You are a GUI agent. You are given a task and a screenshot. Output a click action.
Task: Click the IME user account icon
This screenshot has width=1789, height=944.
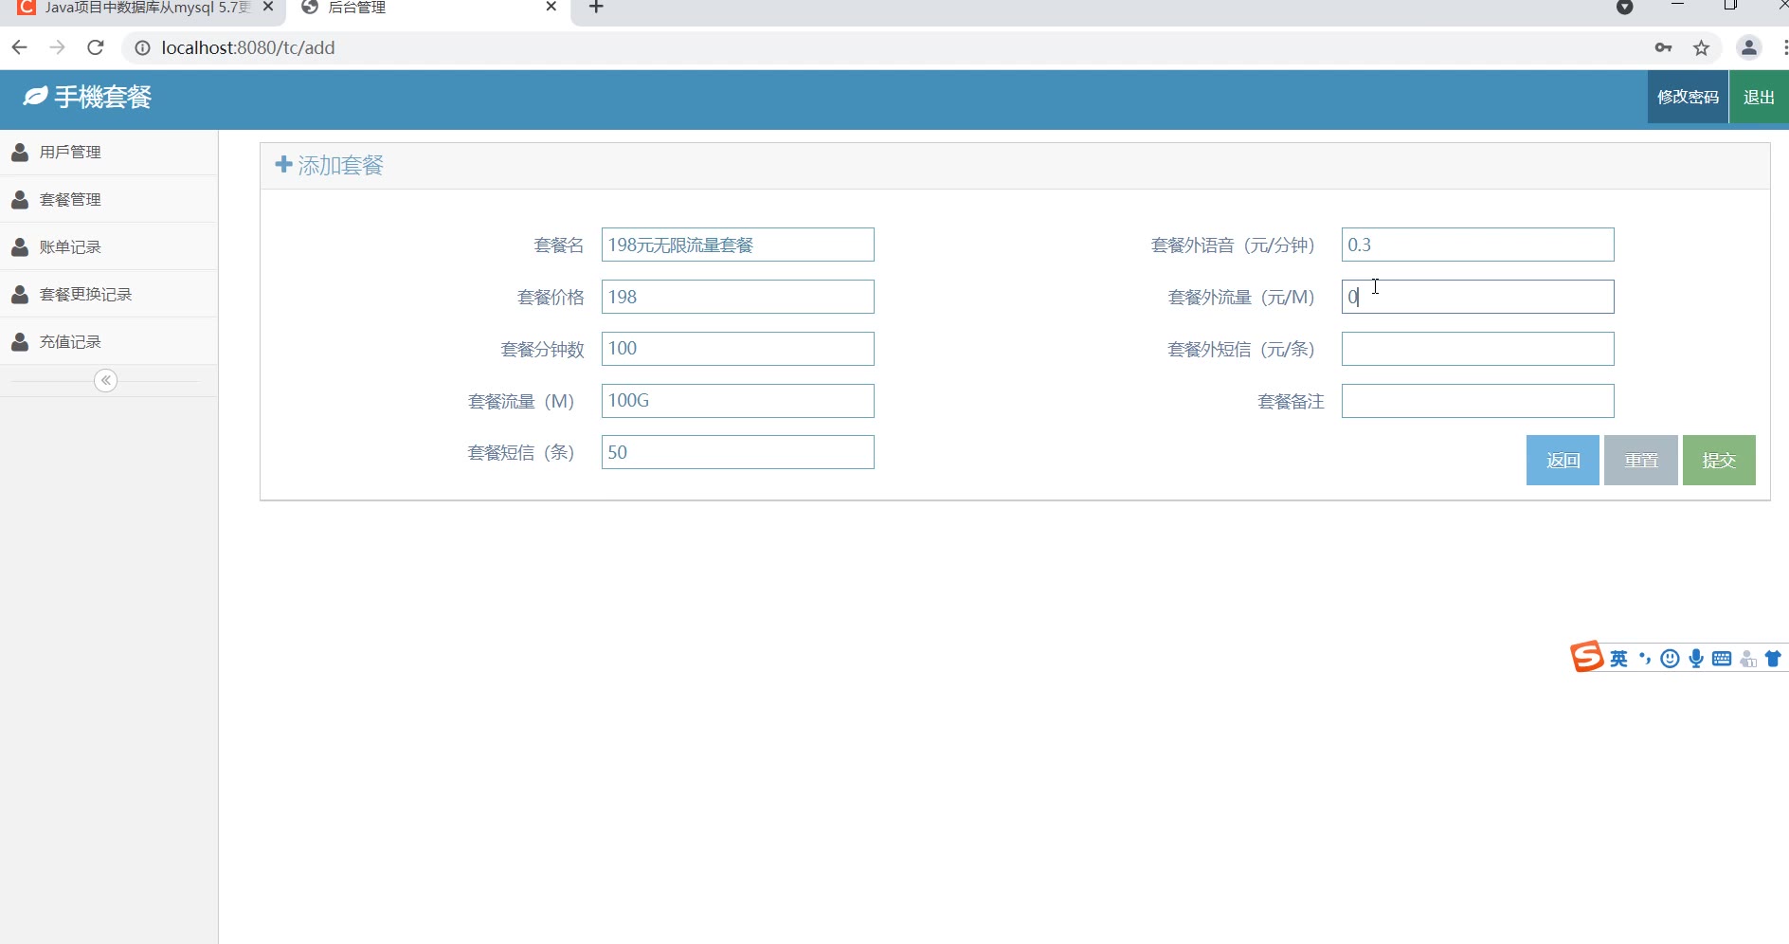(1748, 660)
